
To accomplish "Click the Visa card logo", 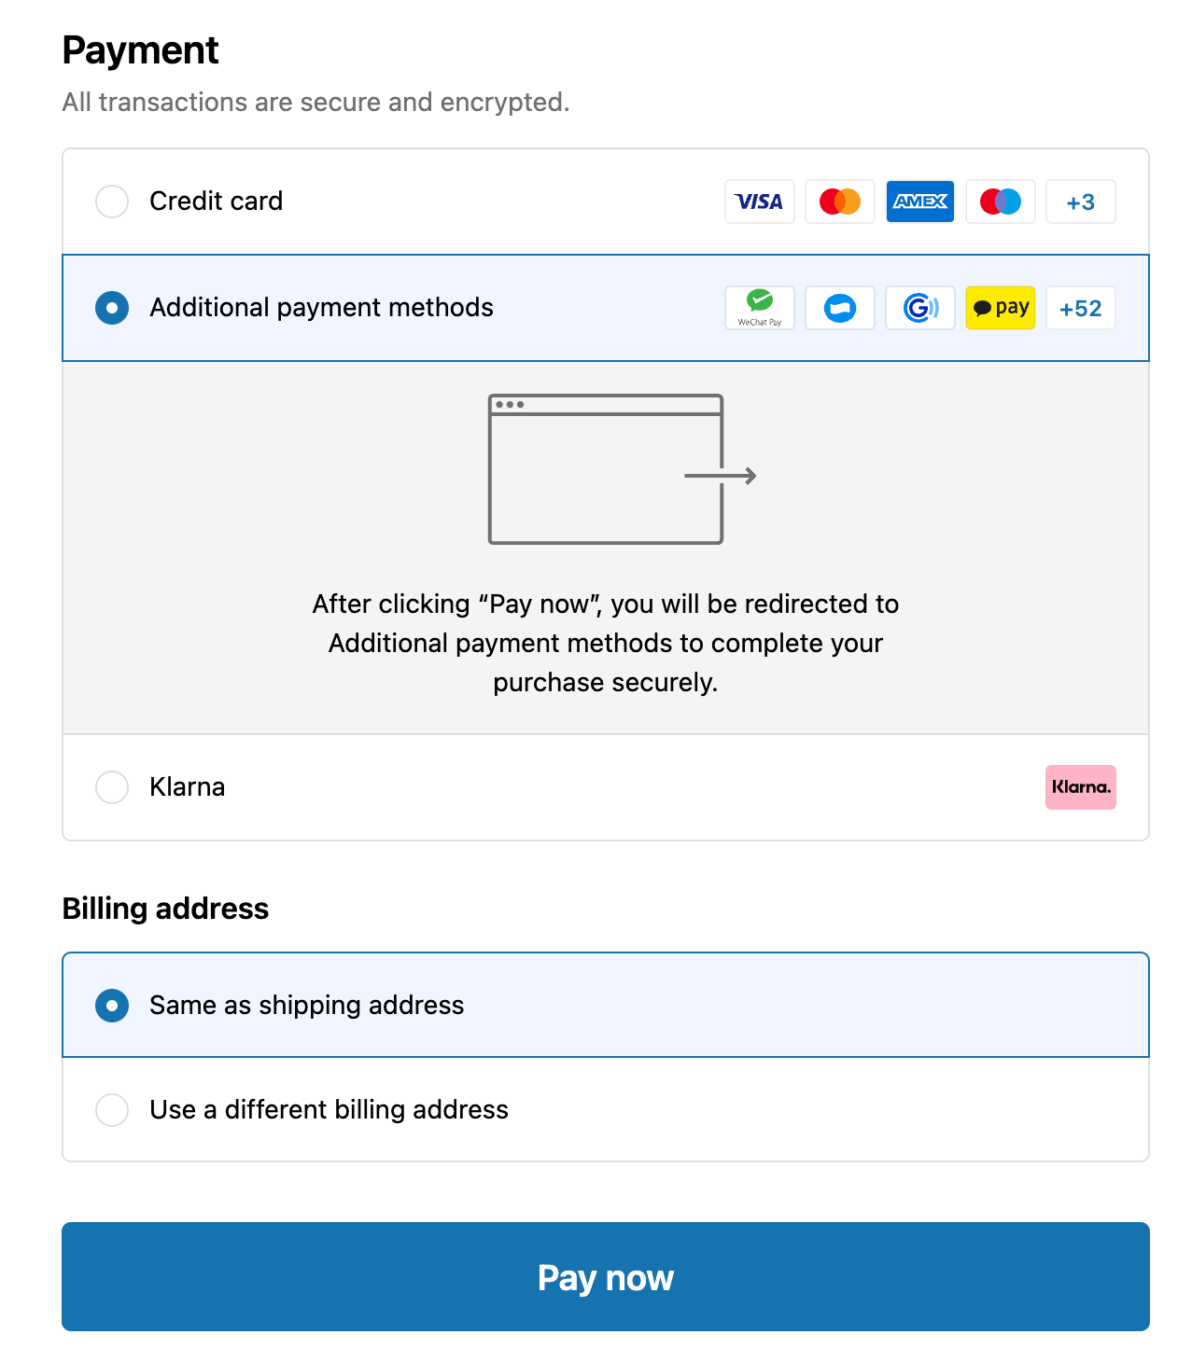I will point(759,202).
